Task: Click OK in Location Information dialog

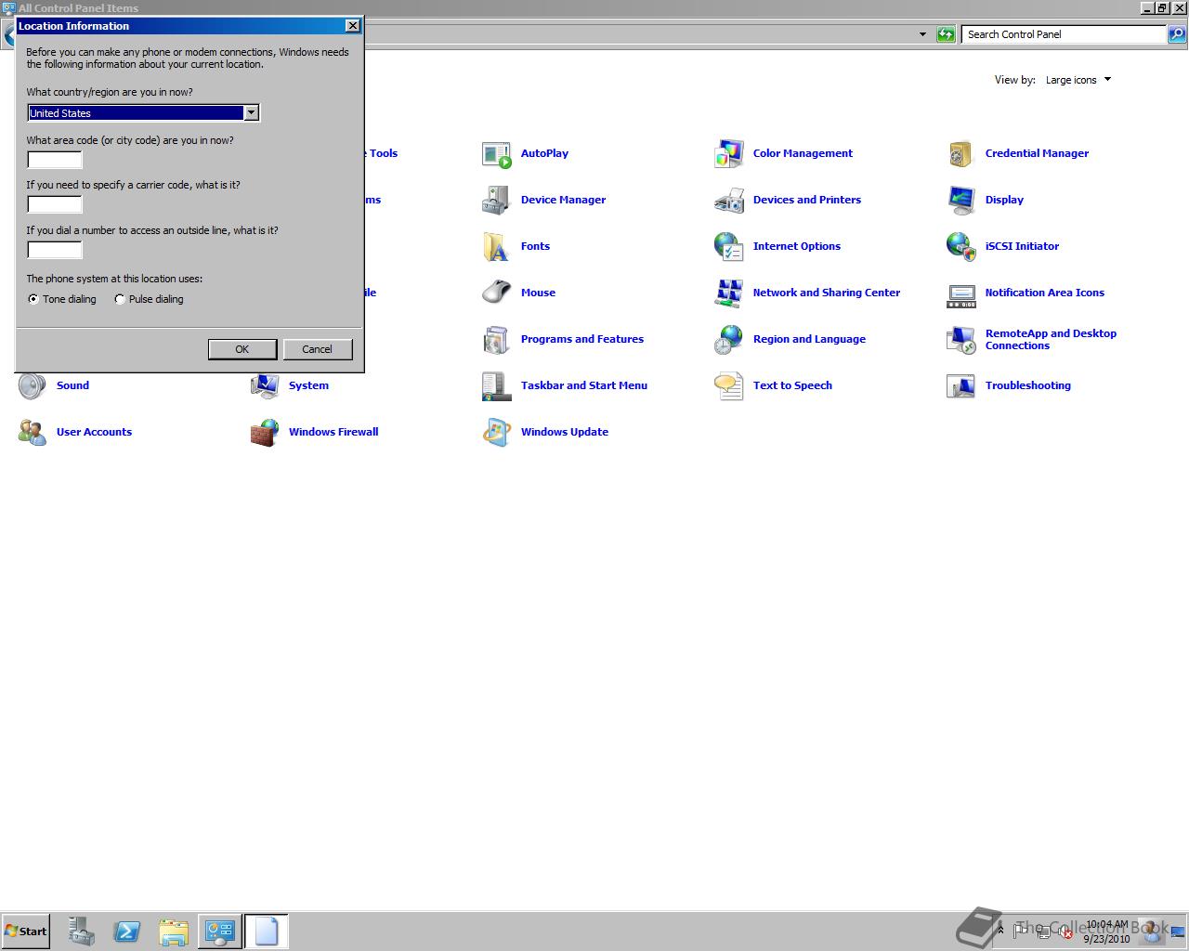Action: point(242,349)
